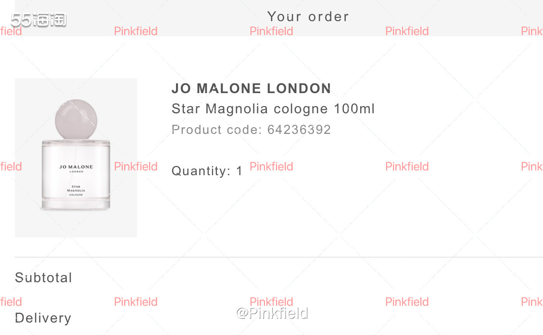Select the Subtotal label
543x335 pixels.
point(43,277)
